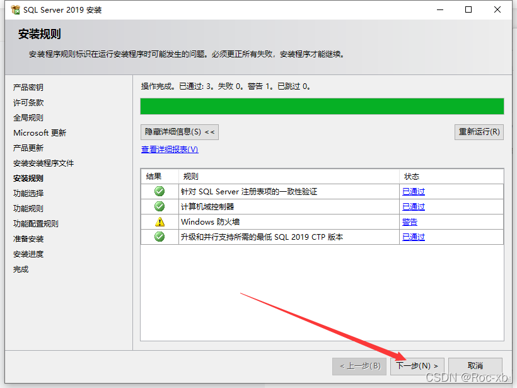
Task: Click 下一步(N) to proceed
Action: [417, 366]
